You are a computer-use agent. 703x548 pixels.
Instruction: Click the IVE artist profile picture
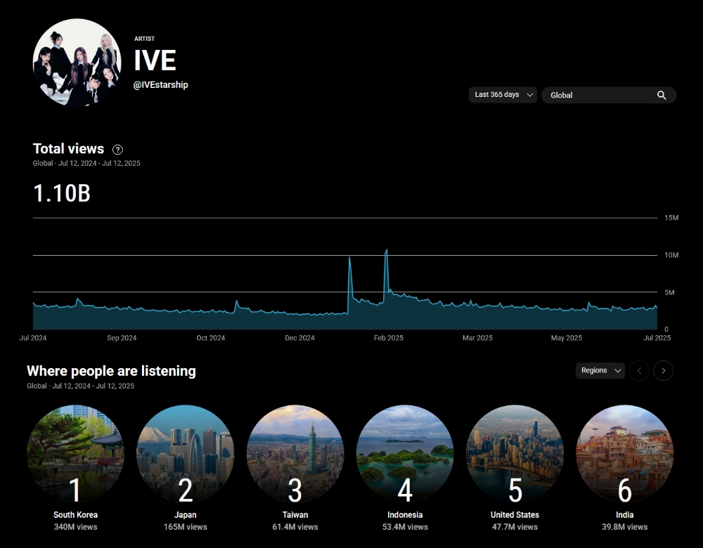tap(77, 63)
